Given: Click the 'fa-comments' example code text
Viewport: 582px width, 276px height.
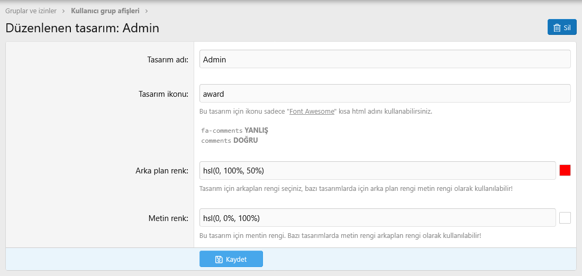Looking at the screenshot, I should (x=222, y=130).
